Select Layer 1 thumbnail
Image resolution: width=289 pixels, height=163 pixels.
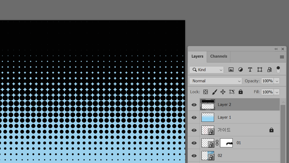pyautogui.click(x=208, y=117)
